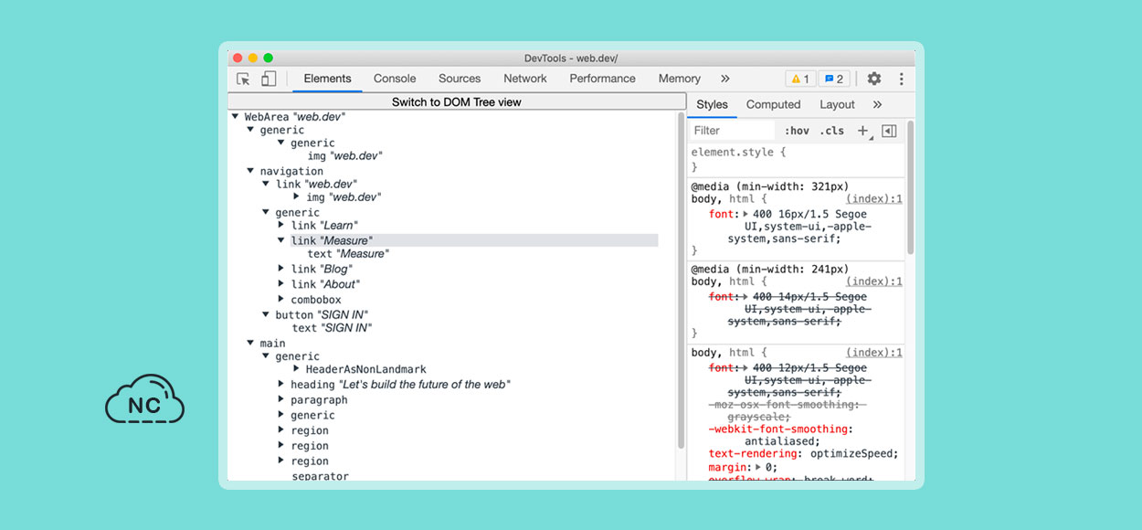Click the Styles pane vertical scrollbar
The image size is (1142, 530).
(910, 187)
